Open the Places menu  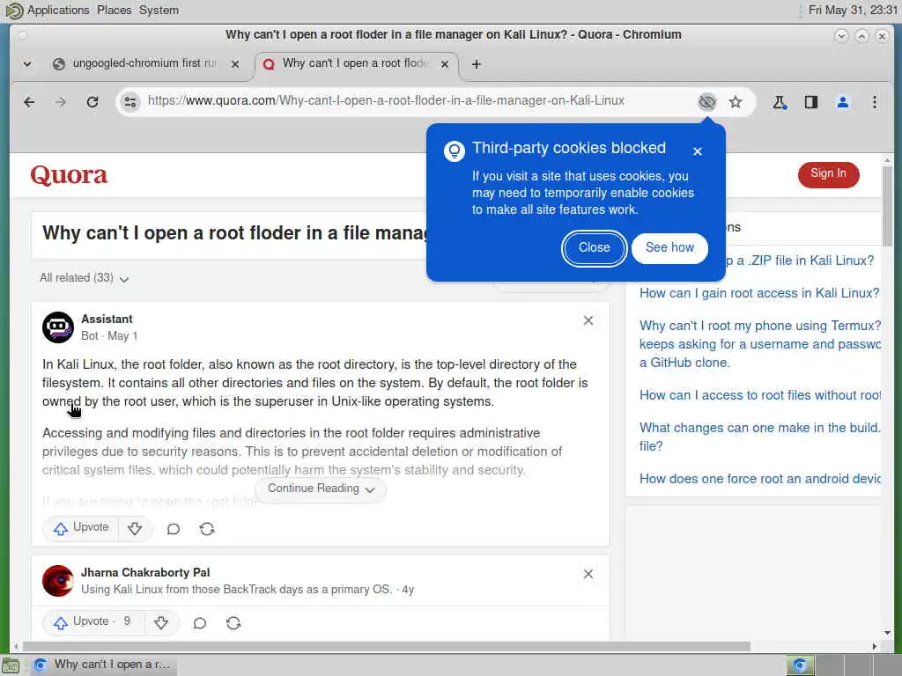pyautogui.click(x=114, y=10)
